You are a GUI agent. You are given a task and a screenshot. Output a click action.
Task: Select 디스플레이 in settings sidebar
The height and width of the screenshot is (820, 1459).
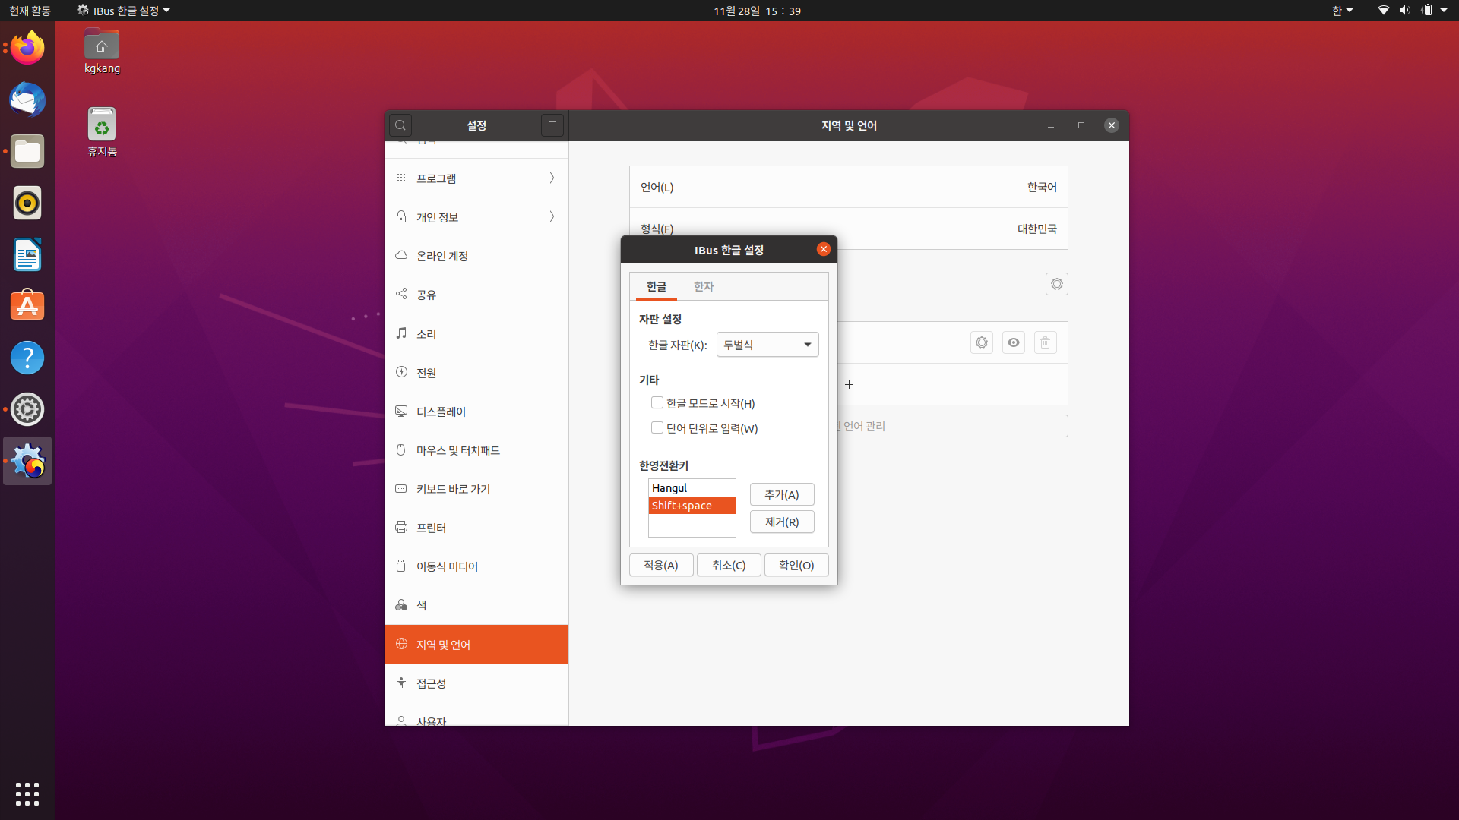(x=441, y=412)
